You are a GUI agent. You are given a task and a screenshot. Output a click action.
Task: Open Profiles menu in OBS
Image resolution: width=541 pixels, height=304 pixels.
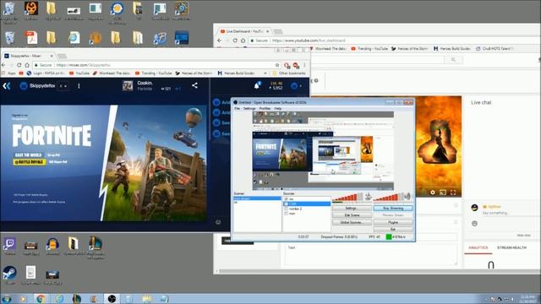265,109
